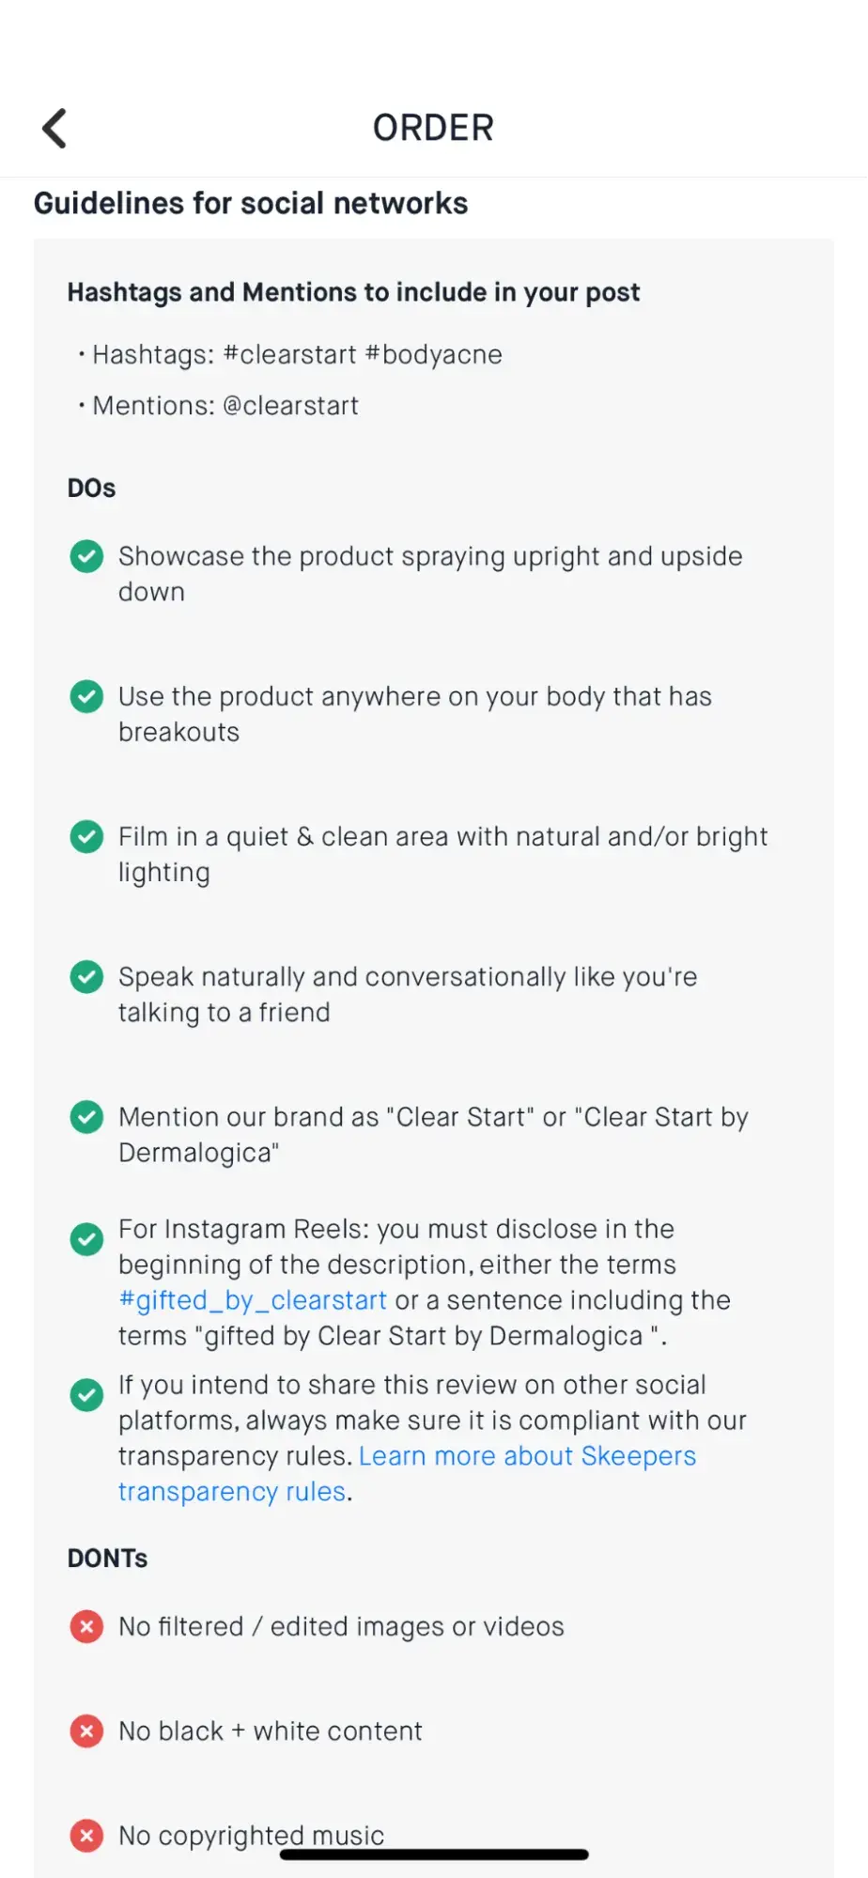Click green check beside "Film in a quiet"
This screenshot has width=868, height=1878.
click(x=87, y=836)
